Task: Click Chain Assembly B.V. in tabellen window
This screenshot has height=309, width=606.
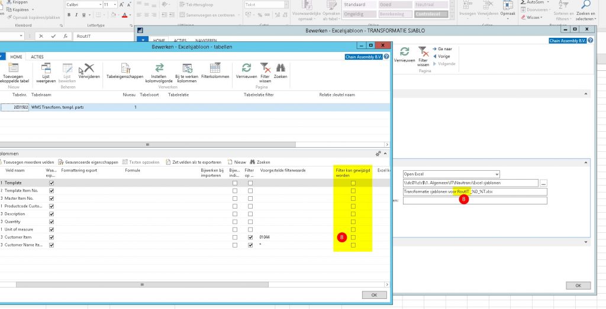Action: (364, 57)
